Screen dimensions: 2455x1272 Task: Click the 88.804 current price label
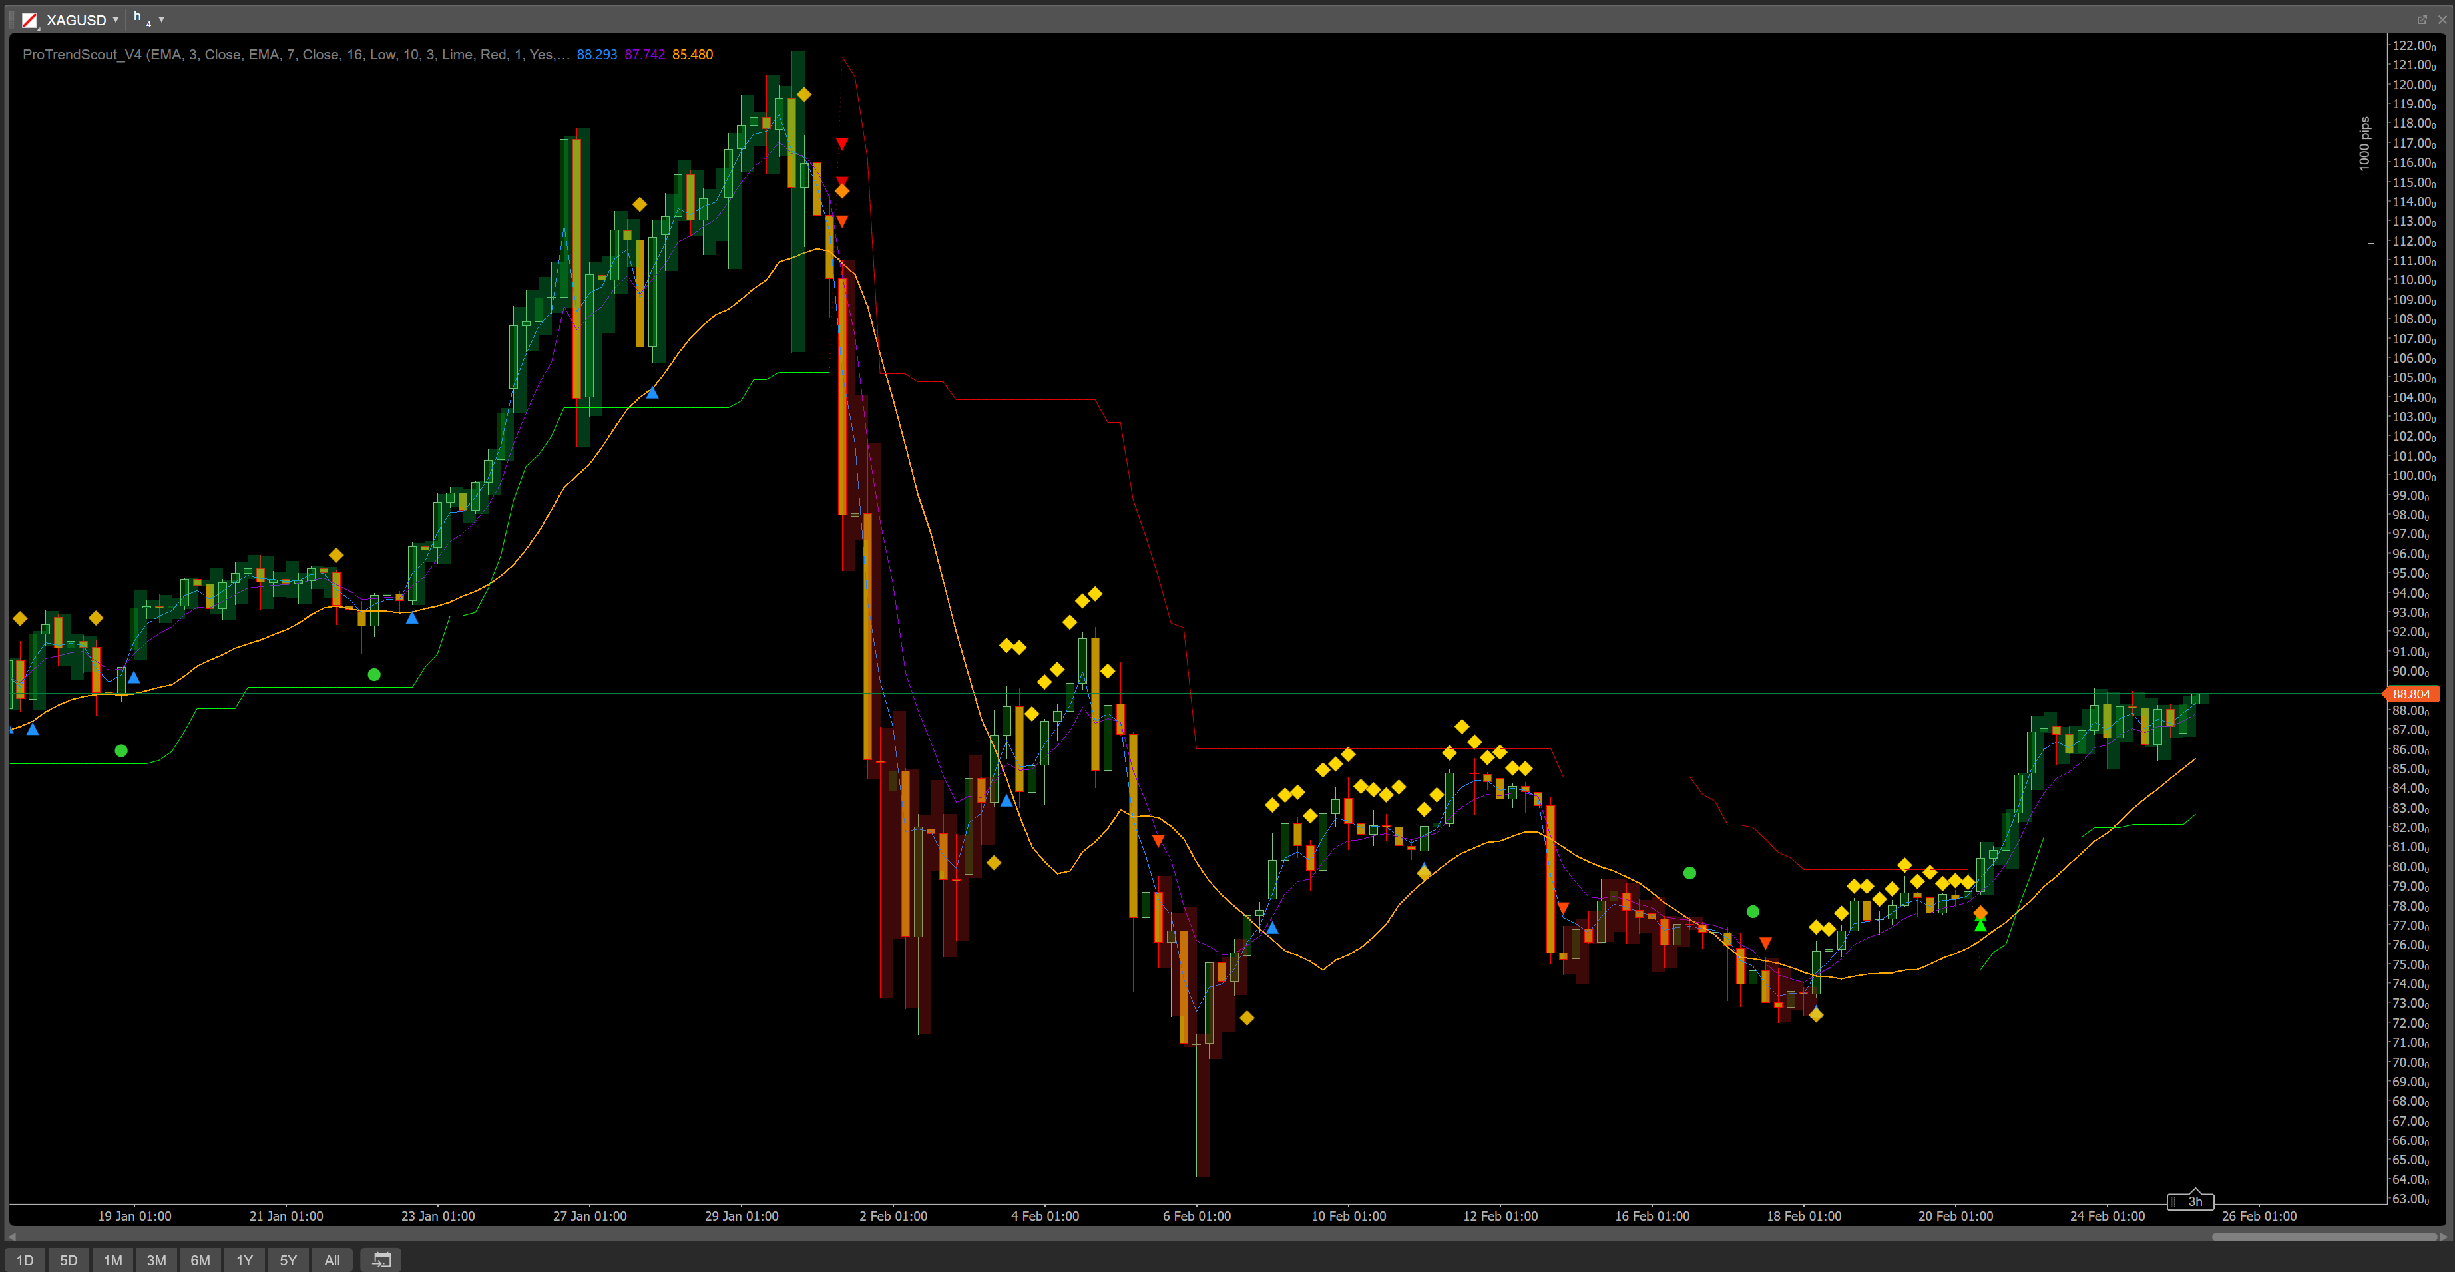[x=2411, y=694]
